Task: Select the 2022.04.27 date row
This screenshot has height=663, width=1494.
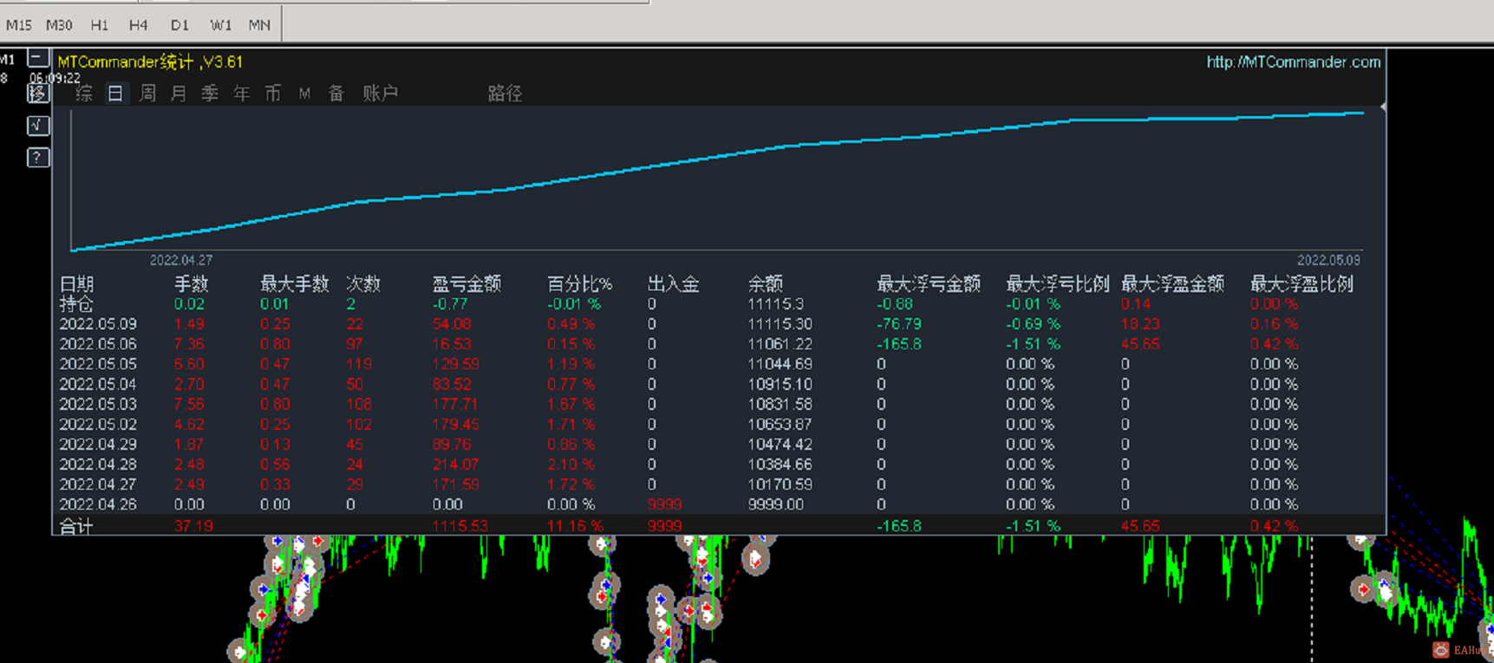Action: (x=98, y=484)
